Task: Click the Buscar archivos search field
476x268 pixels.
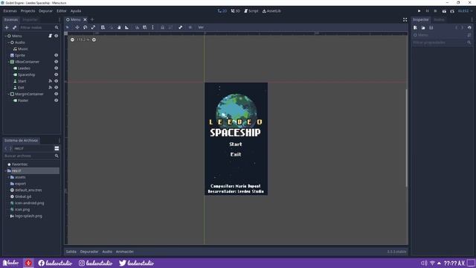Action: (31, 156)
